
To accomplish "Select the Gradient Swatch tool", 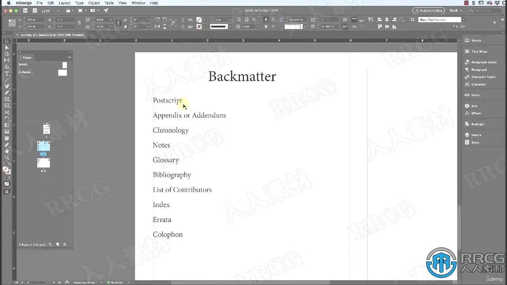I will 7,125.
